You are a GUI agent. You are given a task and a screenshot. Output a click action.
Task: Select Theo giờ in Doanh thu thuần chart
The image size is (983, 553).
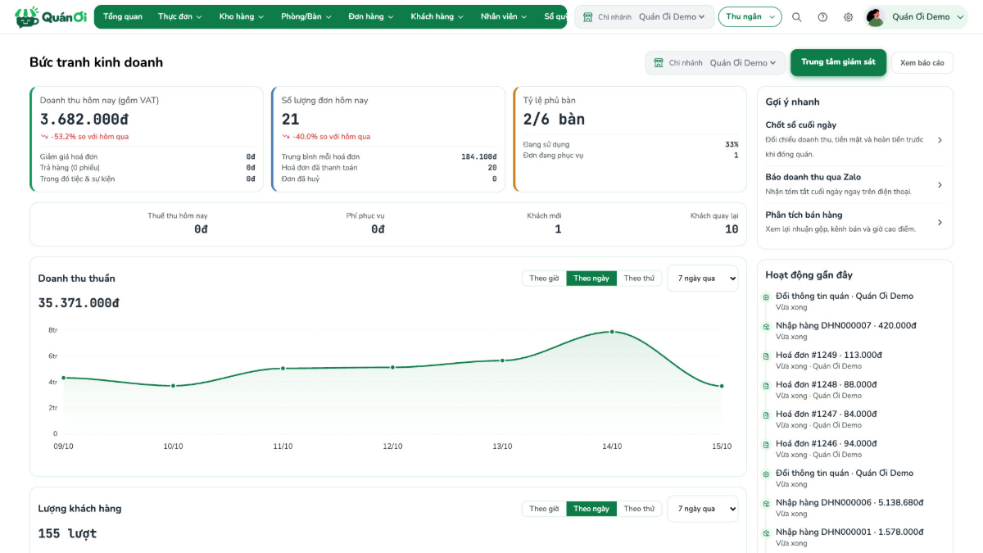[544, 279]
